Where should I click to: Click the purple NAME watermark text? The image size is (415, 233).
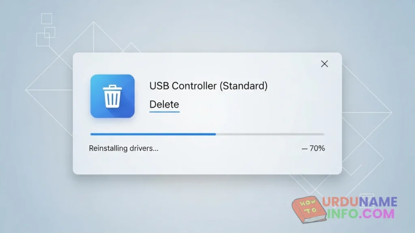378,202
